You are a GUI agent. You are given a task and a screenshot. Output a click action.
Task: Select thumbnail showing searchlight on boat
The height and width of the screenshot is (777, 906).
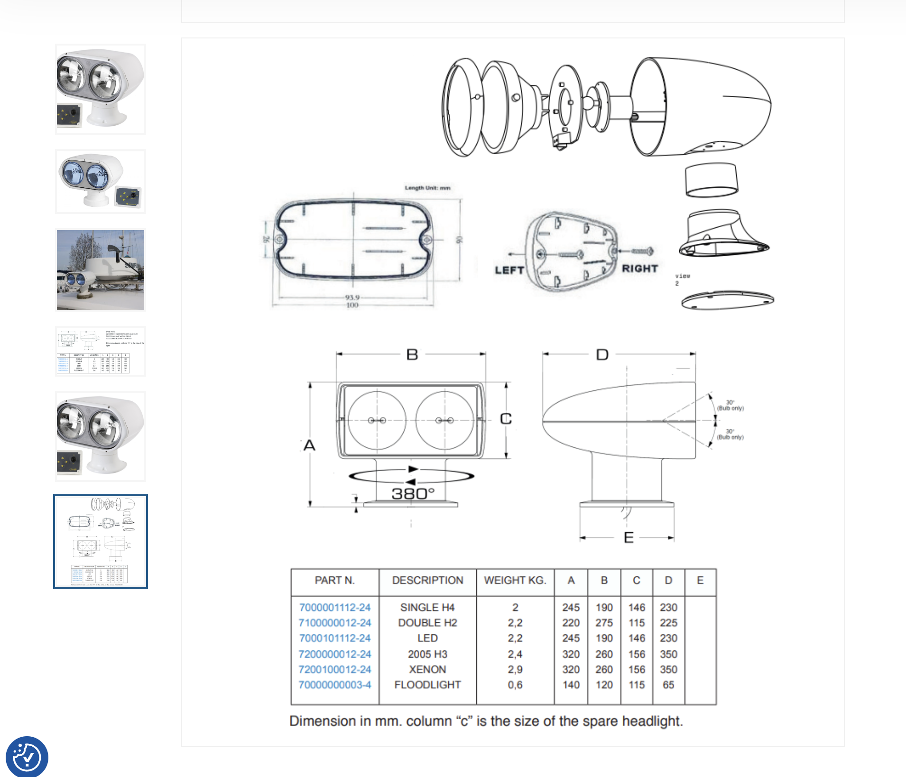[x=101, y=269]
